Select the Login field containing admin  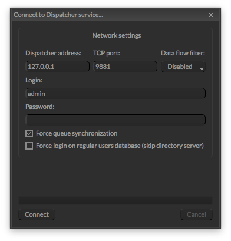[115, 93]
